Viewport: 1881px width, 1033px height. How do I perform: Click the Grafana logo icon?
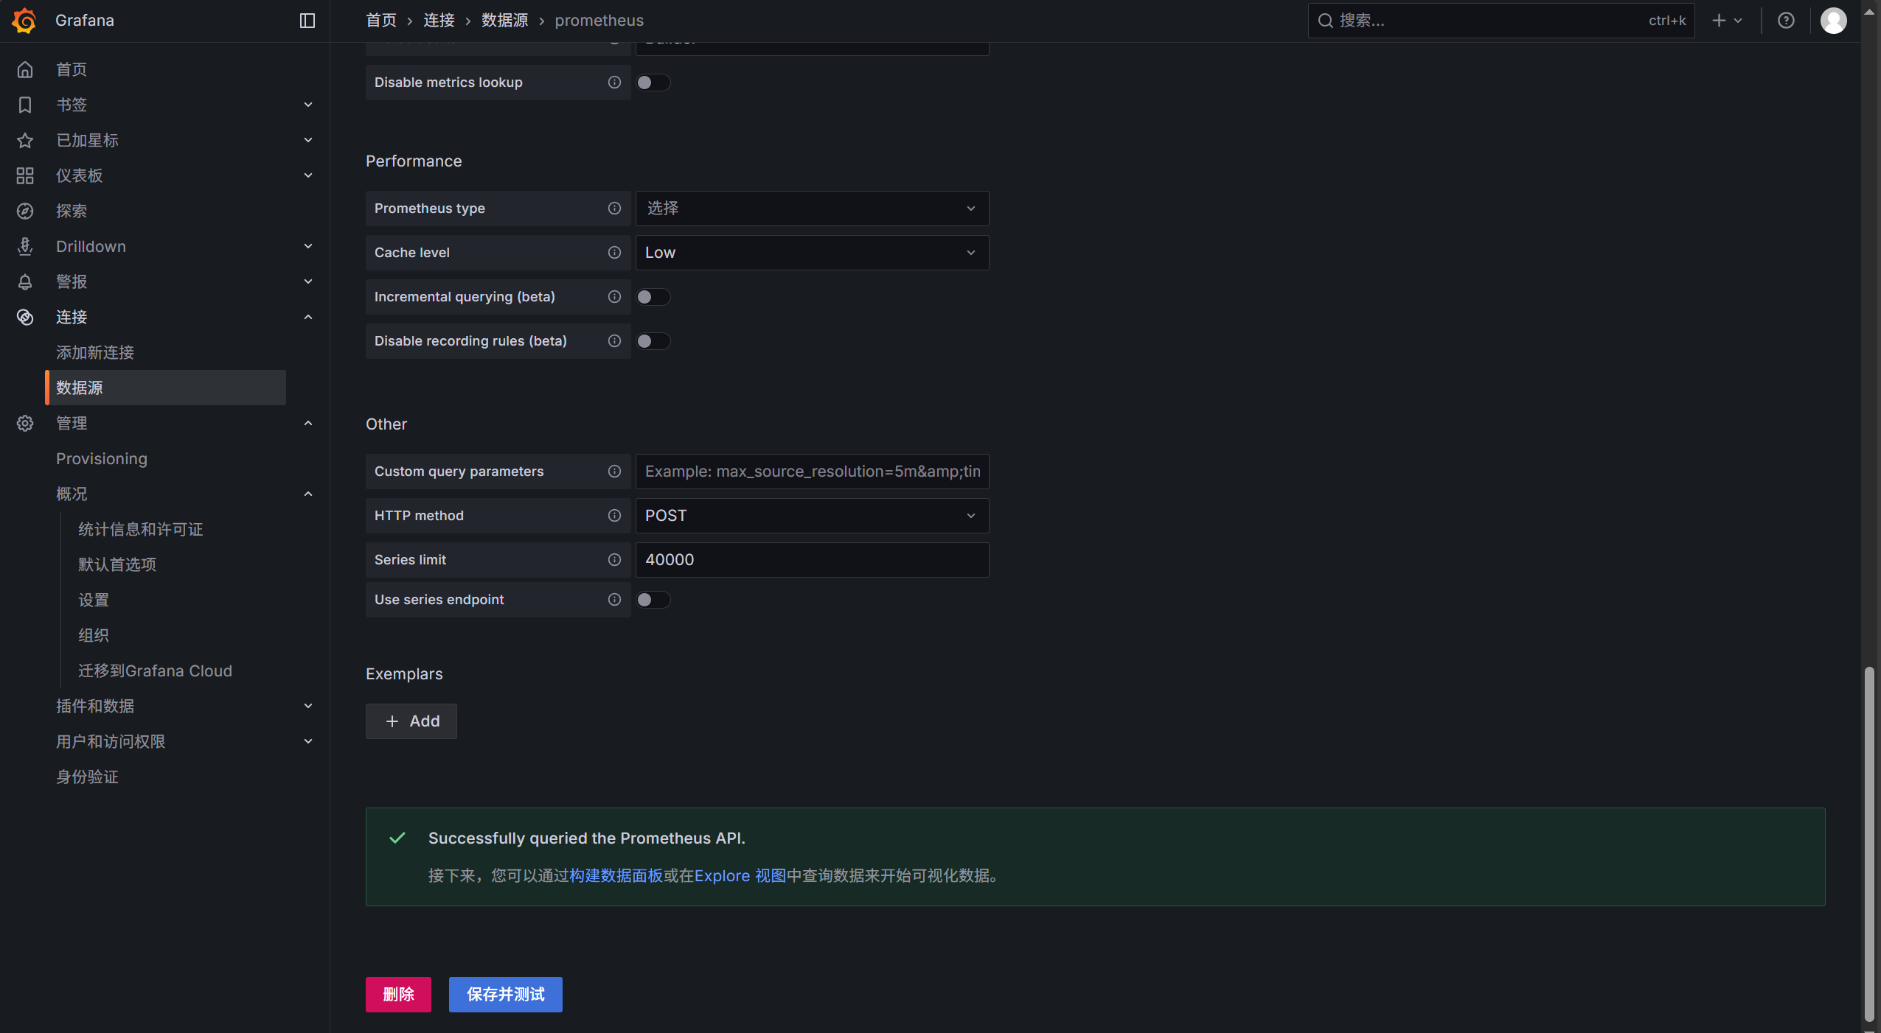click(x=24, y=20)
